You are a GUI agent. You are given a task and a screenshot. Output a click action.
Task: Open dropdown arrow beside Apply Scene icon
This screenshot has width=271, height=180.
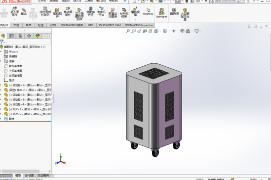pyautogui.click(x=192, y=31)
